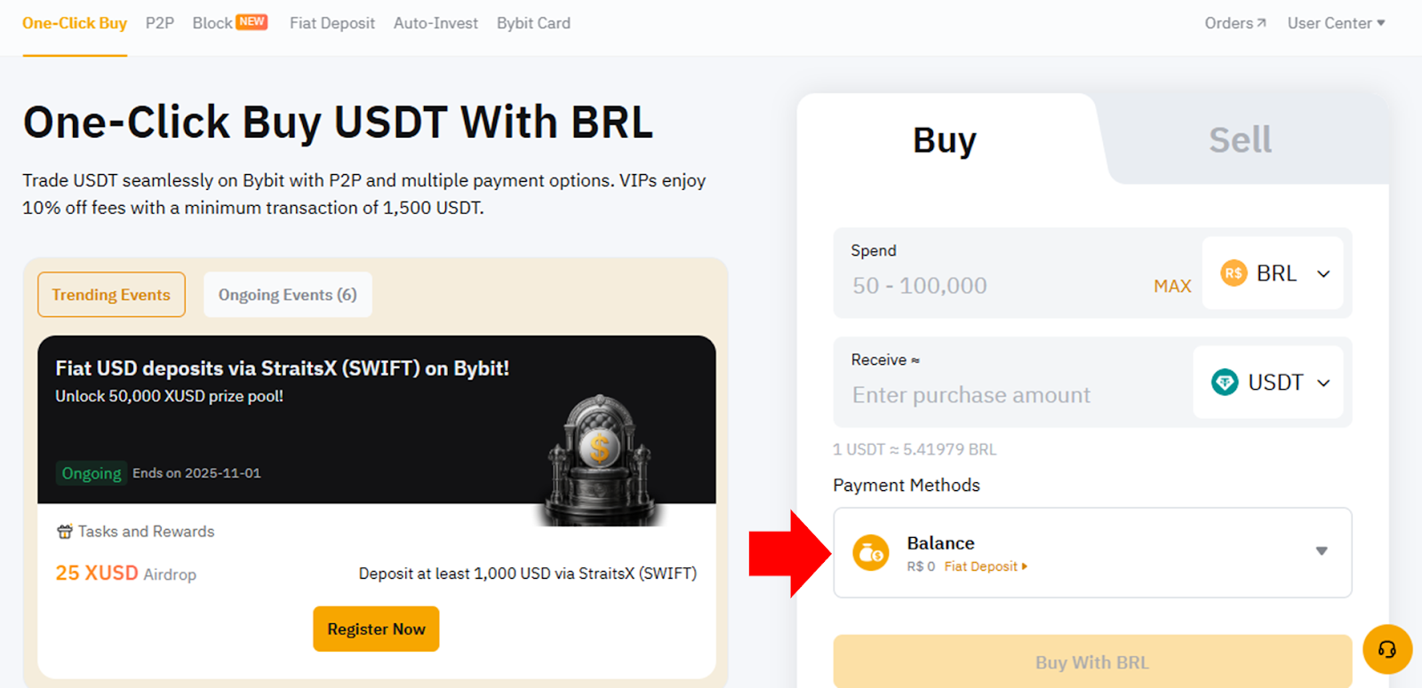This screenshot has height=688, width=1422.
Task: Click the orange money bag Balance icon
Action: pyautogui.click(x=870, y=552)
